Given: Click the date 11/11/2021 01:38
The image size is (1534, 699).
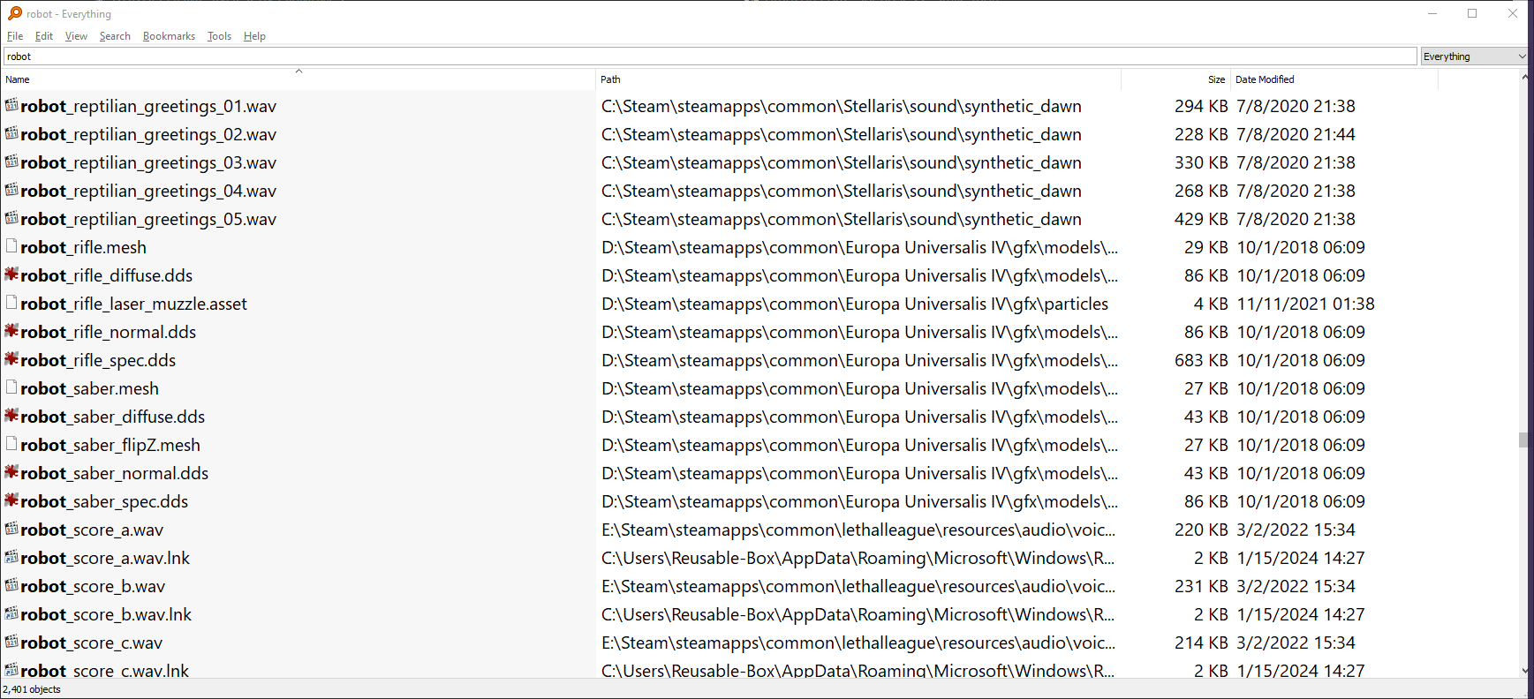Looking at the screenshot, I should 1305,304.
